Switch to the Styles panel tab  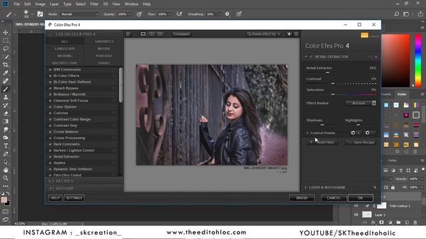click(x=401, y=94)
